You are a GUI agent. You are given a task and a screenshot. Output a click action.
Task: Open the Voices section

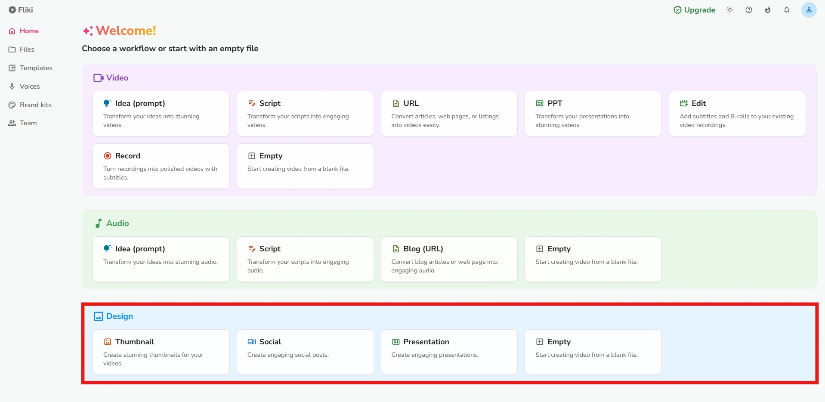pos(25,87)
